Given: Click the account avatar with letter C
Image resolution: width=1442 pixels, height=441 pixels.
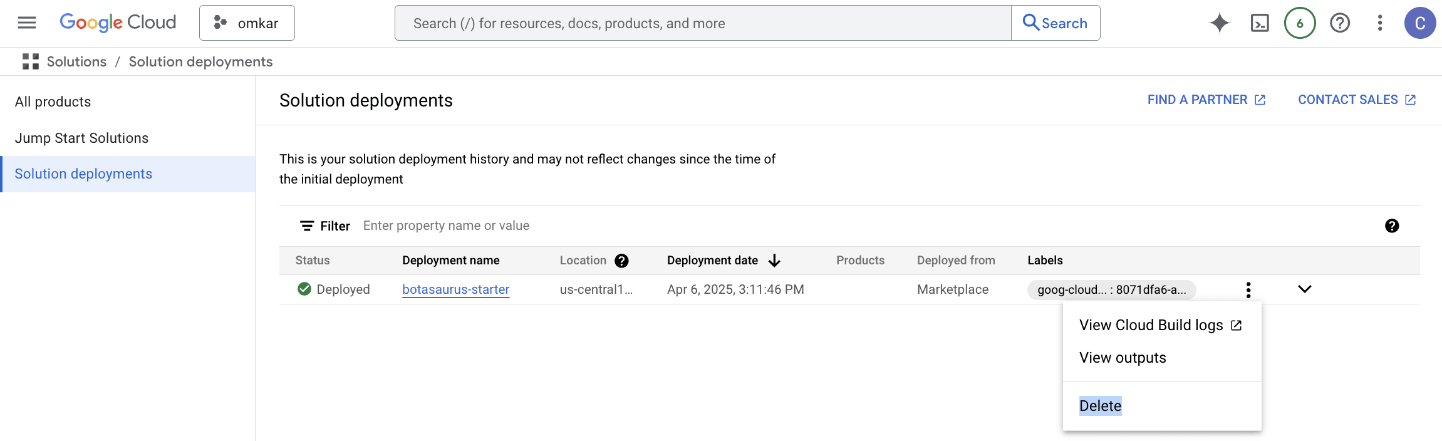Looking at the screenshot, I should click(1419, 23).
